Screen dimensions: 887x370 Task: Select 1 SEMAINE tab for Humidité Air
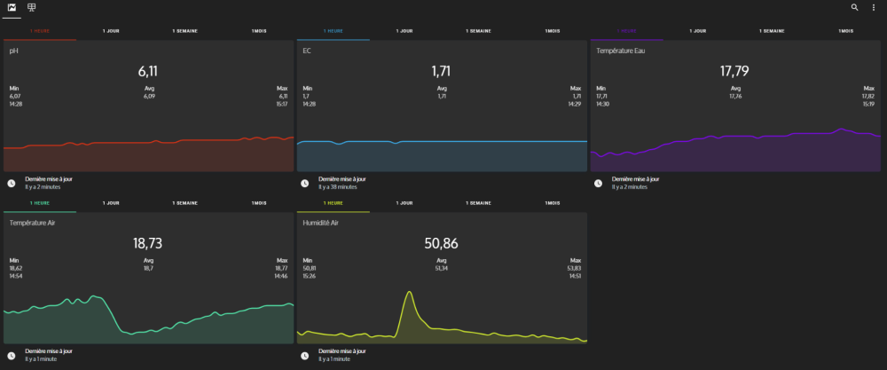click(479, 203)
